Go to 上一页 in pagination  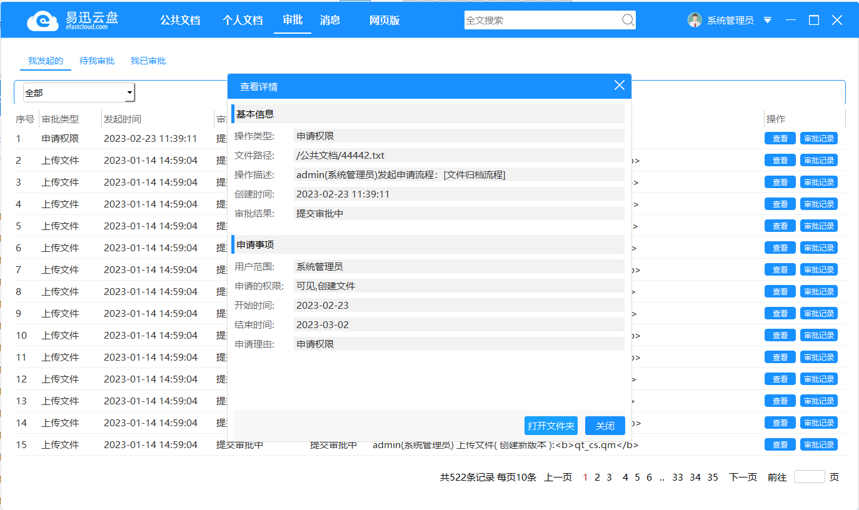pyautogui.click(x=558, y=477)
